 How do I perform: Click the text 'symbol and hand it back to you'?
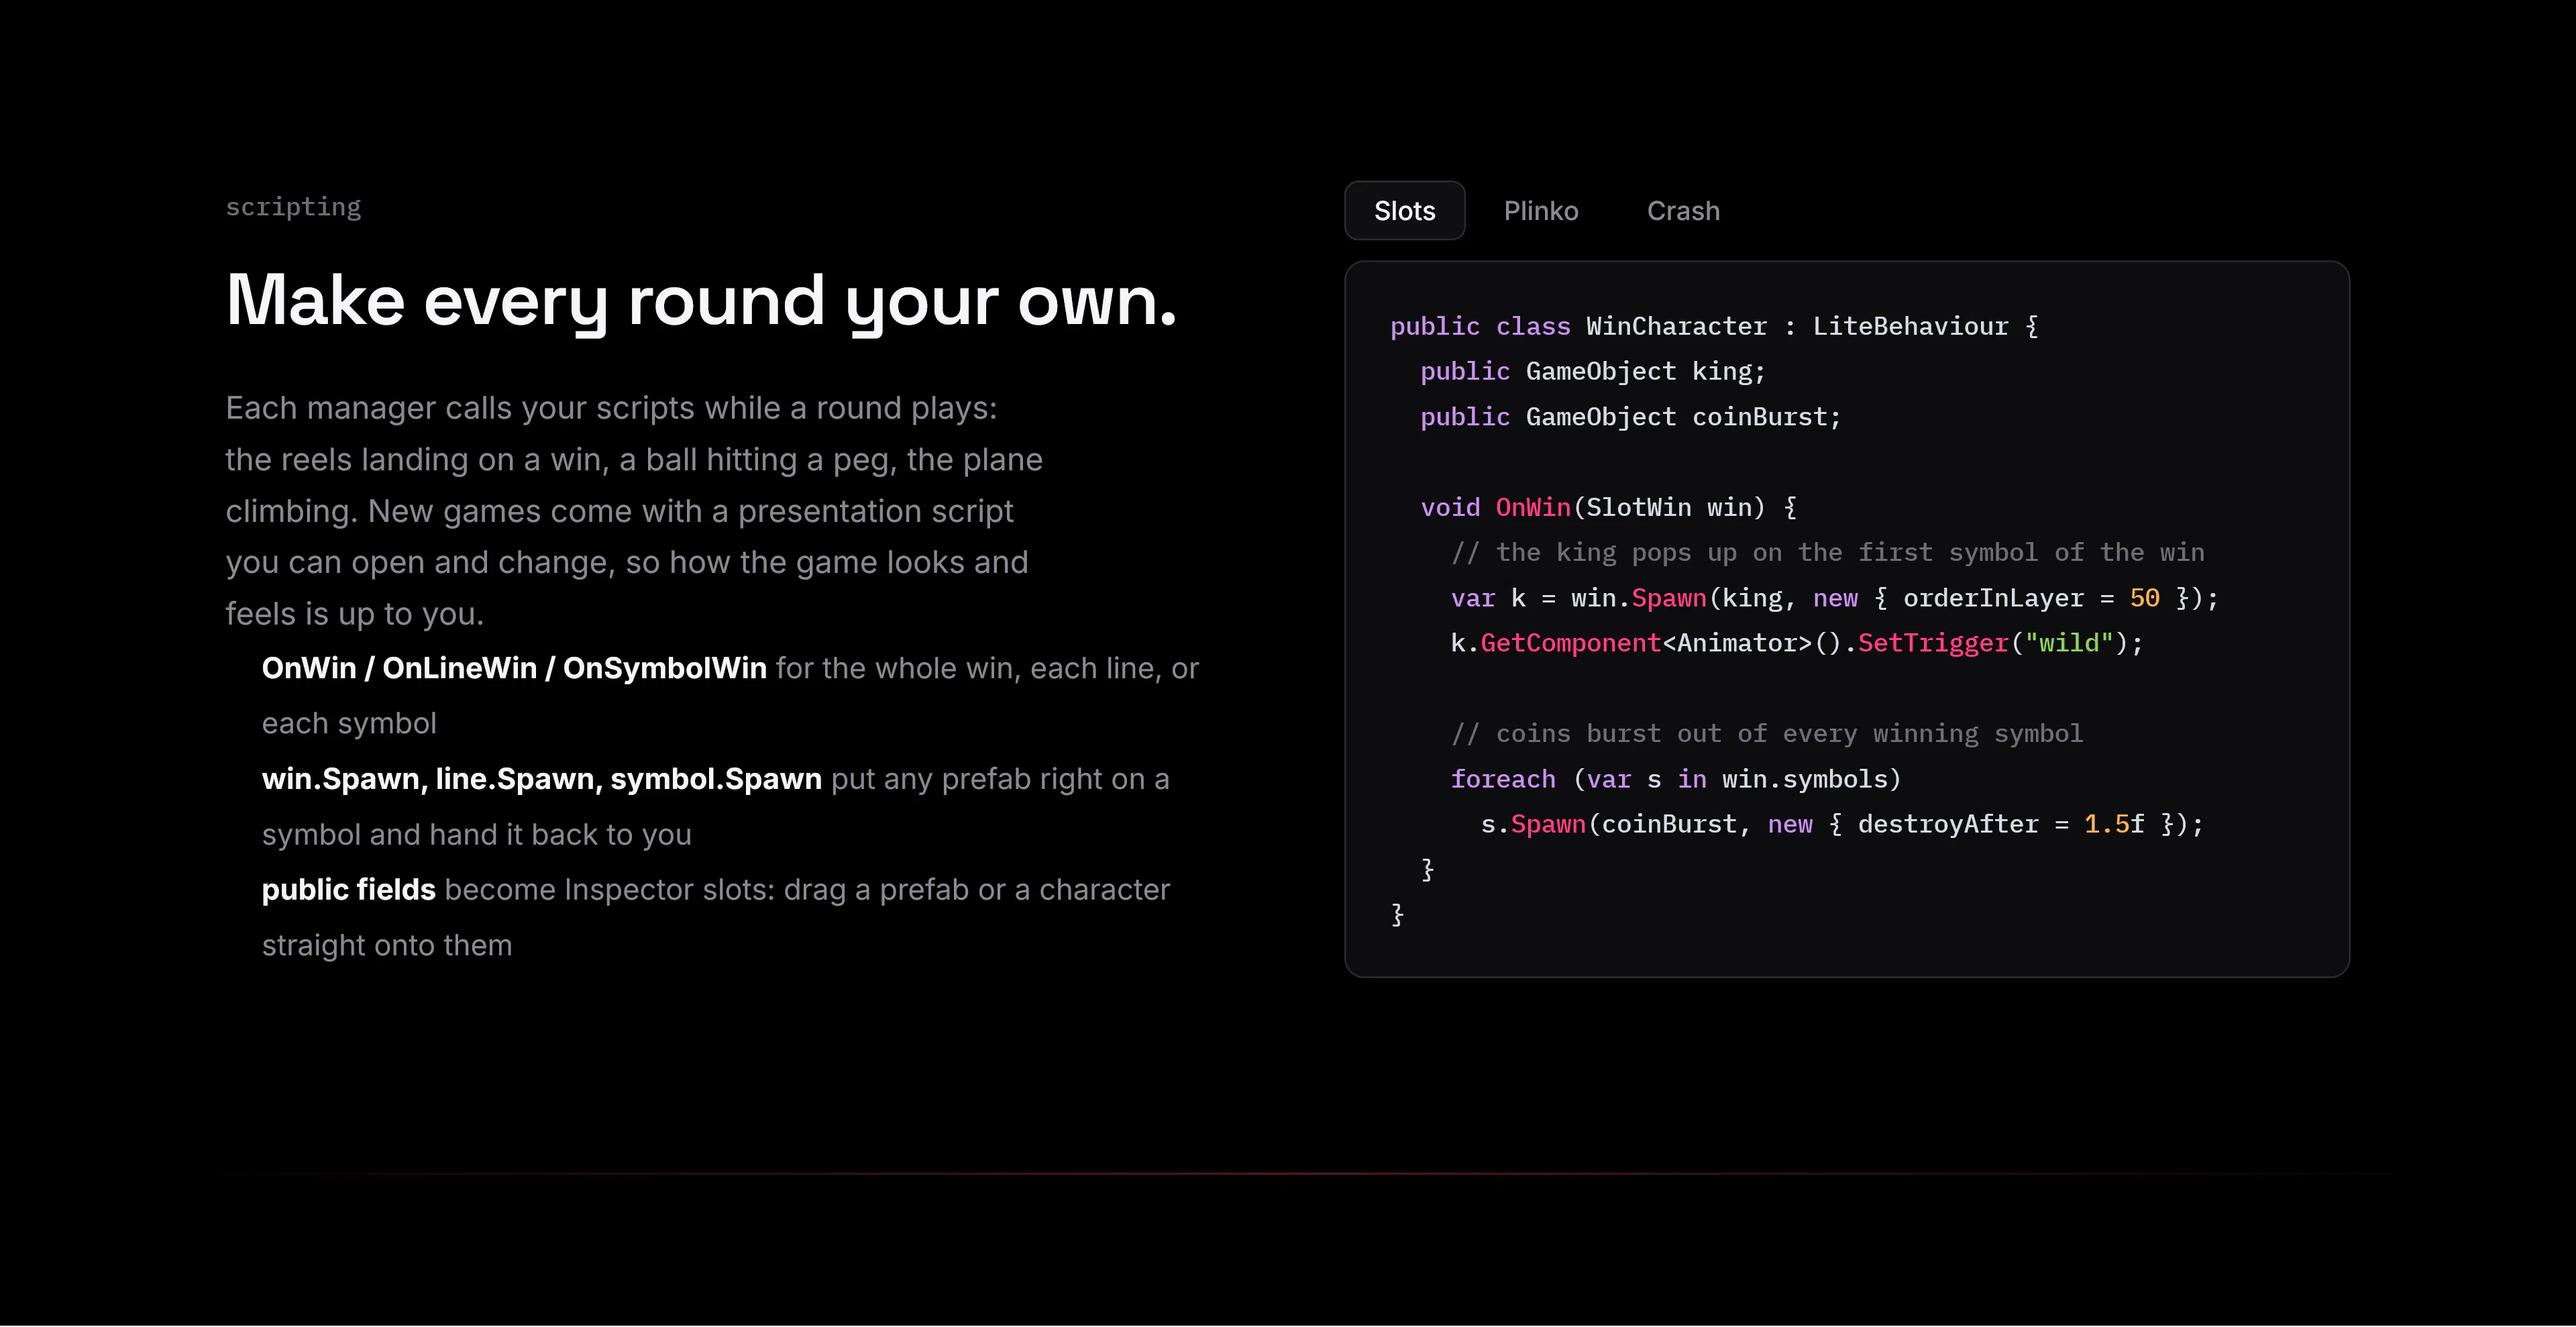(x=476, y=835)
